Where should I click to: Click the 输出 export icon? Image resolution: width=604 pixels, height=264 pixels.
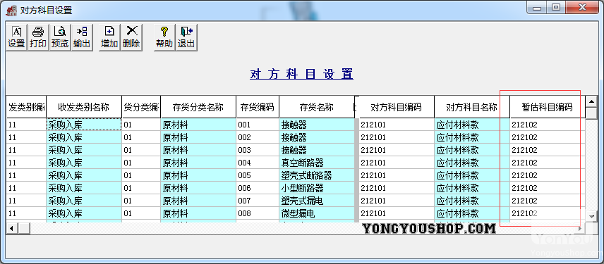(x=82, y=37)
